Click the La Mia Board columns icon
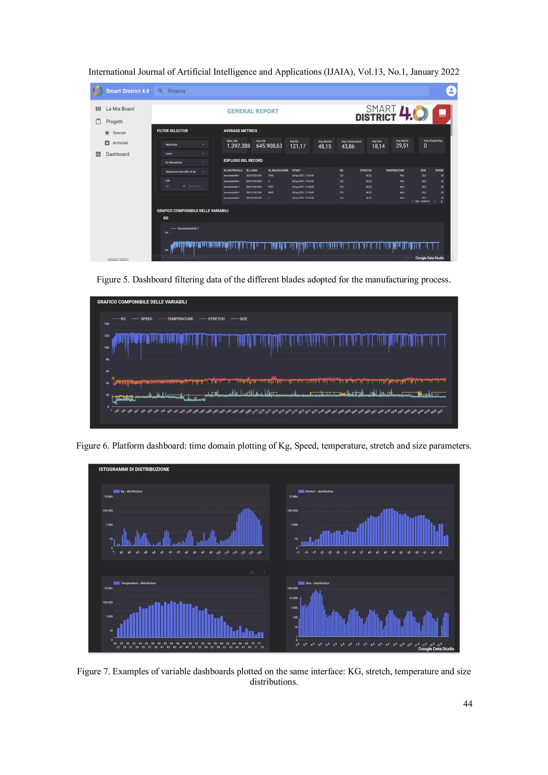The image size is (548, 775). pos(98,109)
